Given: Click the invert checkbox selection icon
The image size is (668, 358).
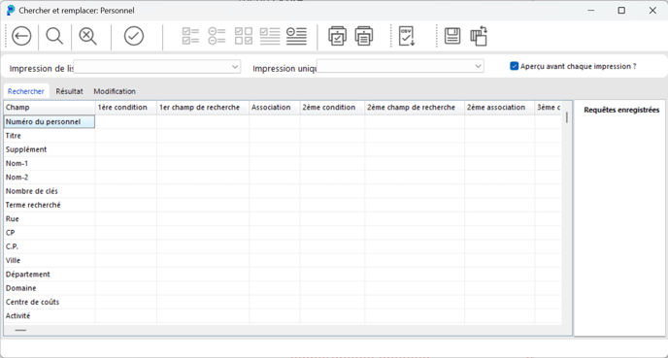Looking at the screenshot, I should pyautogui.click(x=244, y=36).
